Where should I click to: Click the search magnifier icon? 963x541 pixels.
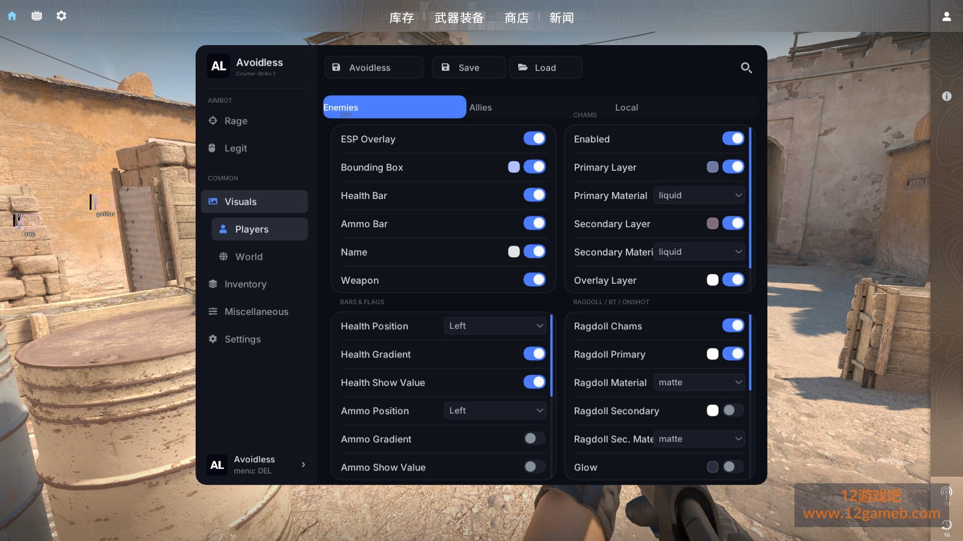pos(746,68)
